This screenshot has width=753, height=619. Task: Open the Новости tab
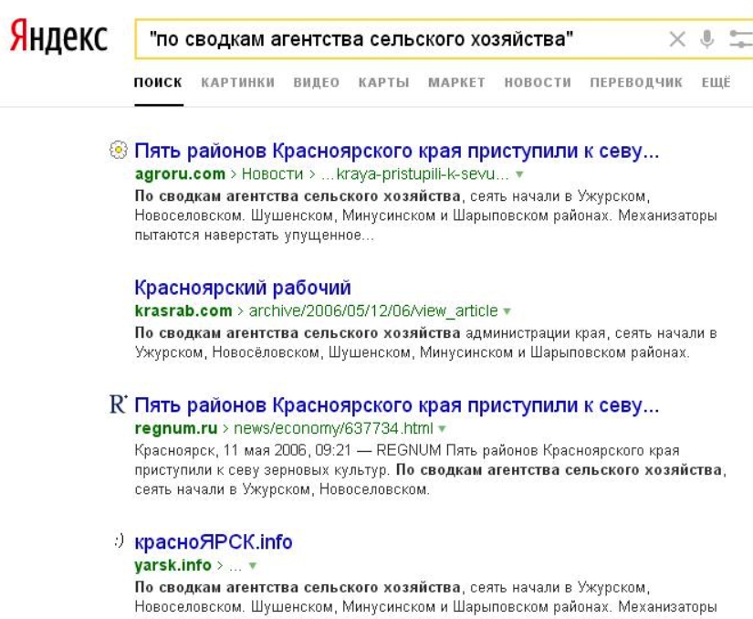click(538, 83)
